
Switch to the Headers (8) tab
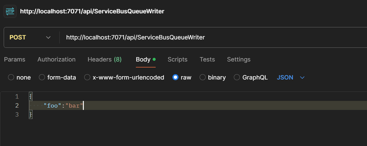tap(105, 60)
